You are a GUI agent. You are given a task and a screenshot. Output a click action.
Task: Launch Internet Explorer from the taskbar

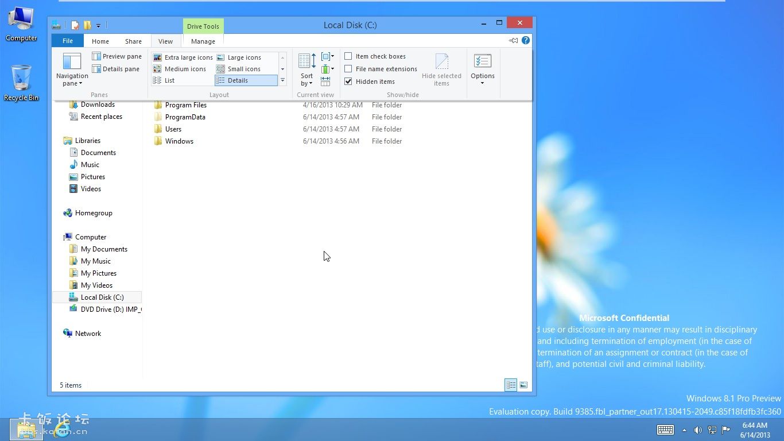[61, 430]
